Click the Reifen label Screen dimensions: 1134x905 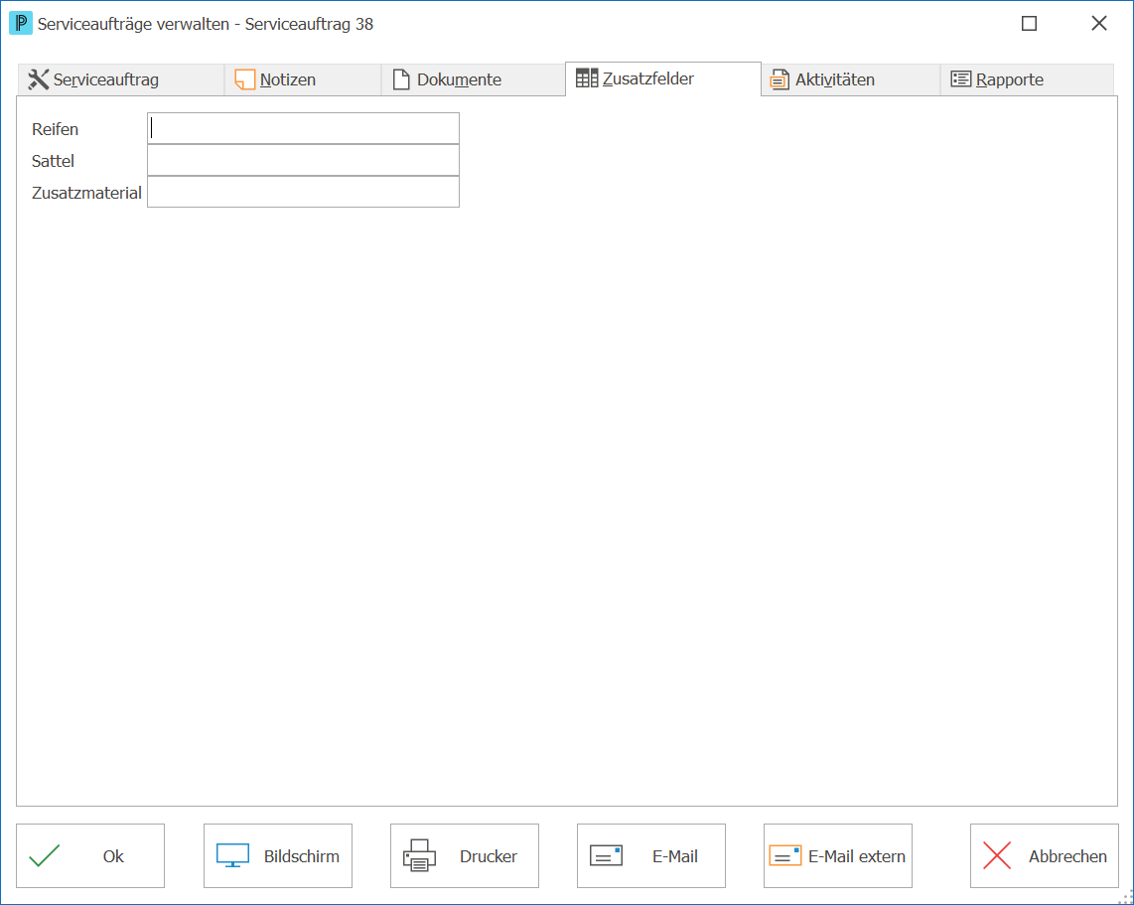(55, 129)
